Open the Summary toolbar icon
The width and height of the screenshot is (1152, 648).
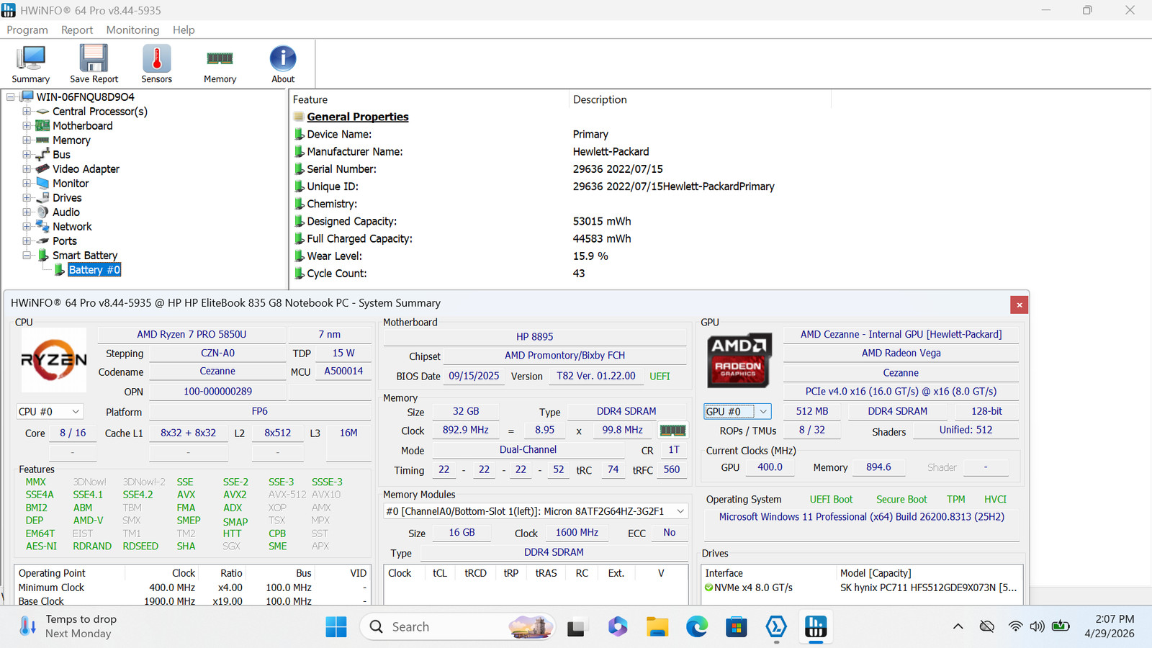[x=30, y=64]
